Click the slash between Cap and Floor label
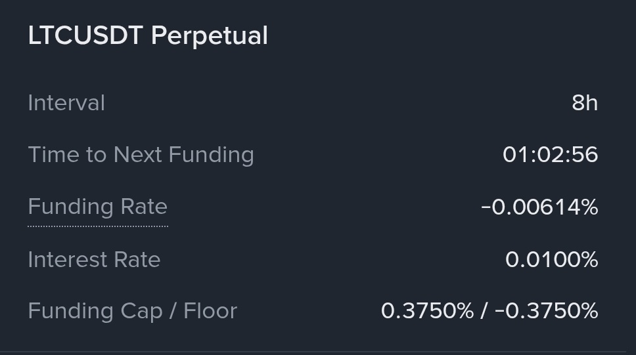This screenshot has width=636, height=355. [x=173, y=311]
